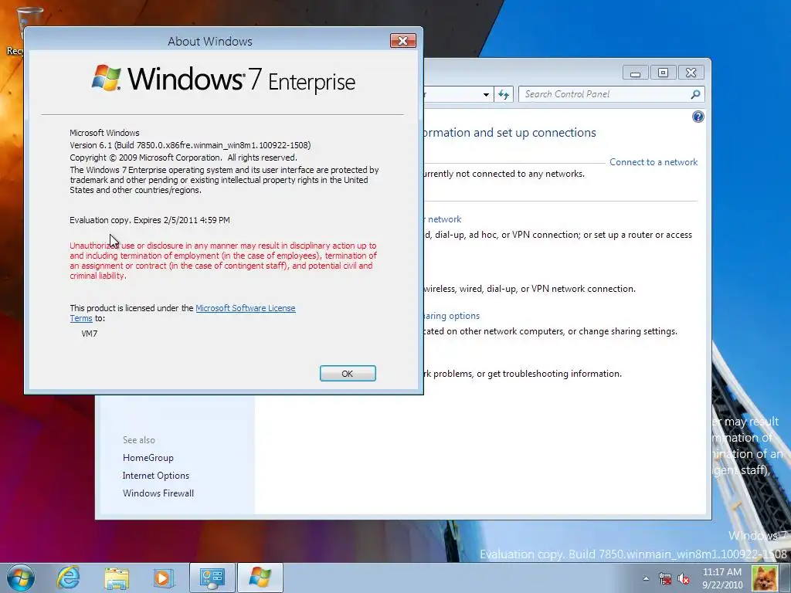
Task: Show hidden tray icons arrow
Action: pos(646,578)
